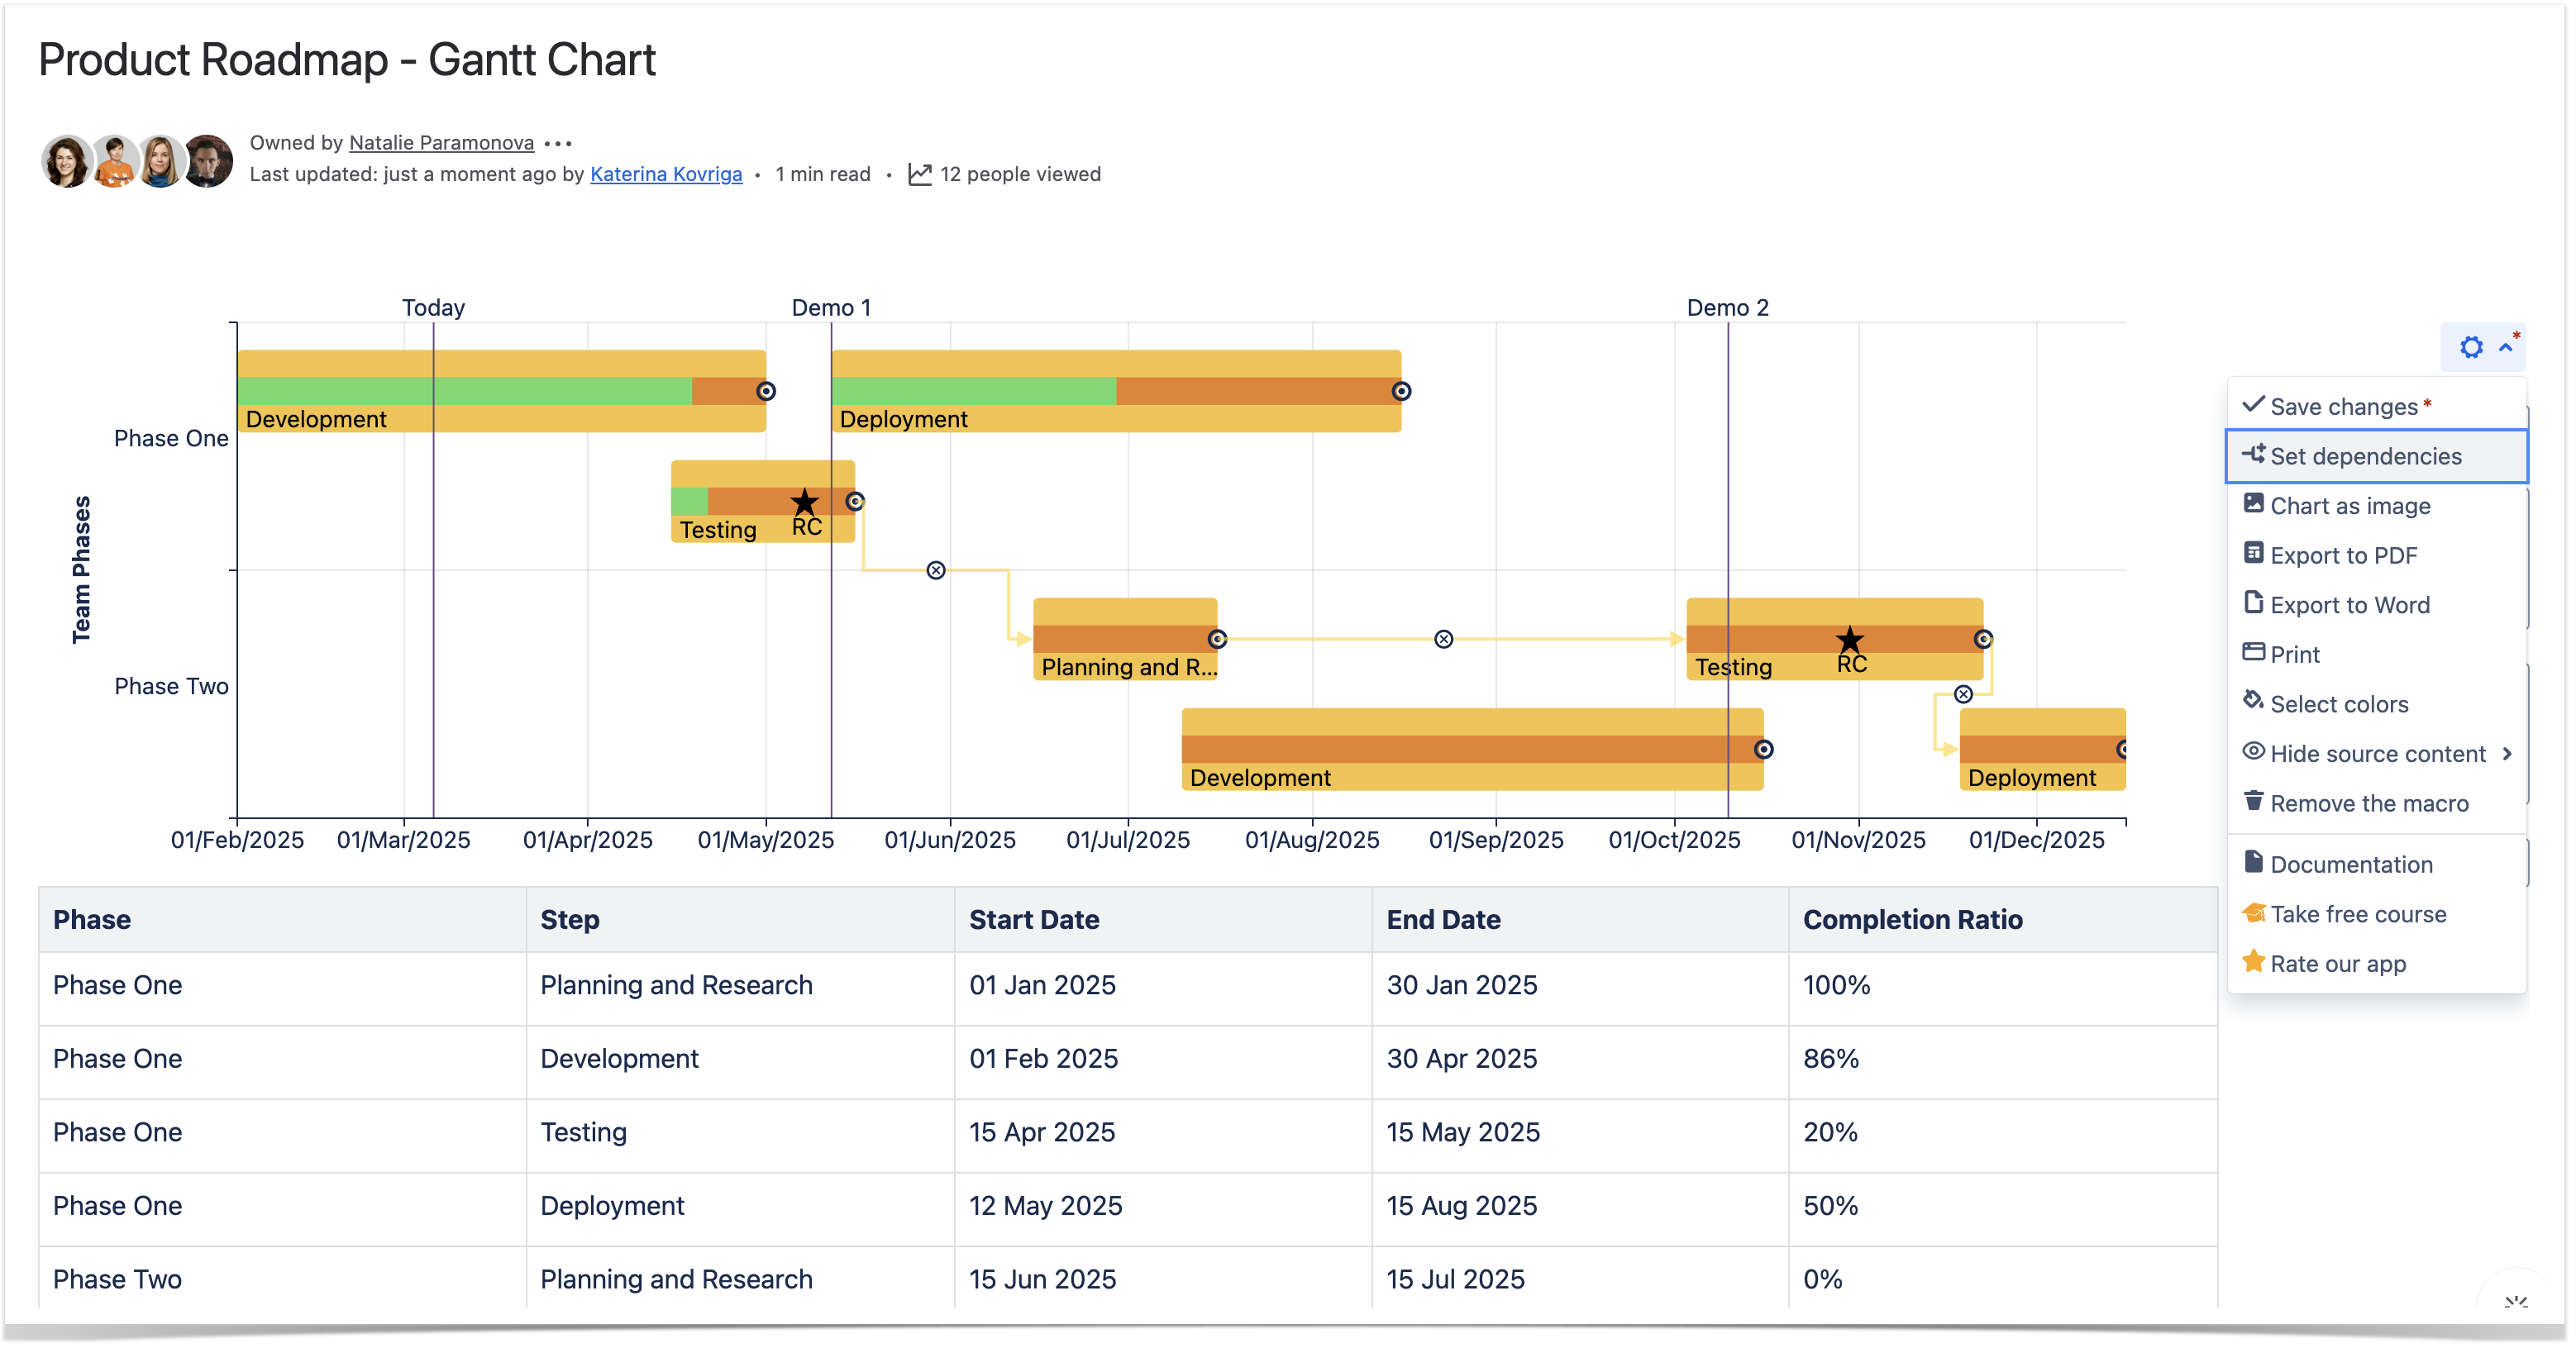Image resolution: width=2576 pixels, height=1348 pixels.
Task: Click Save changes in menu
Action: click(x=2343, y=406)
